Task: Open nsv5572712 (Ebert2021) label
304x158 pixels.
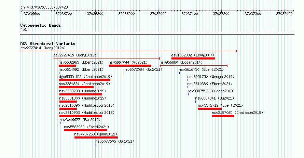Action: [x=220, y=105]
